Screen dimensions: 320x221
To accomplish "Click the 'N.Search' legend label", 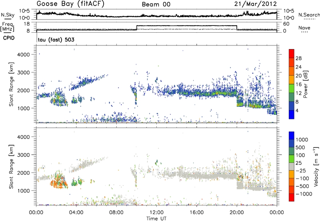I will 309,15.
